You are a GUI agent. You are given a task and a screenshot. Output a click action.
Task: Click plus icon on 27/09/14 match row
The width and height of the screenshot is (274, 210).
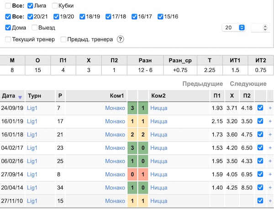click(x=270, y=174)
